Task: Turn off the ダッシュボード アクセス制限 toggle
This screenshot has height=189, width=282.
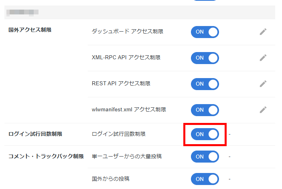Action: (x=205, y=32)
